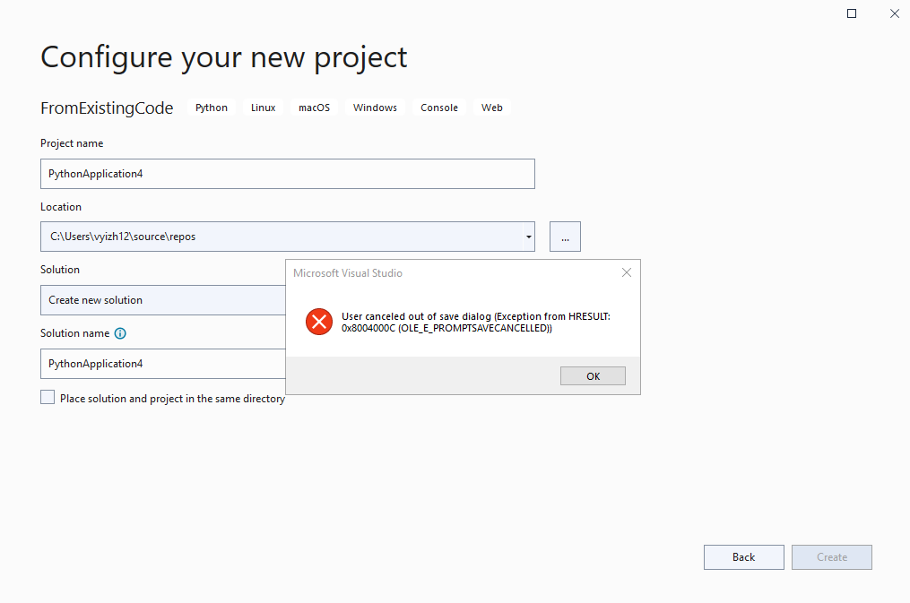910x603 pixels.
Task: Select the macOS tag
Action: [x=314, y=107]
